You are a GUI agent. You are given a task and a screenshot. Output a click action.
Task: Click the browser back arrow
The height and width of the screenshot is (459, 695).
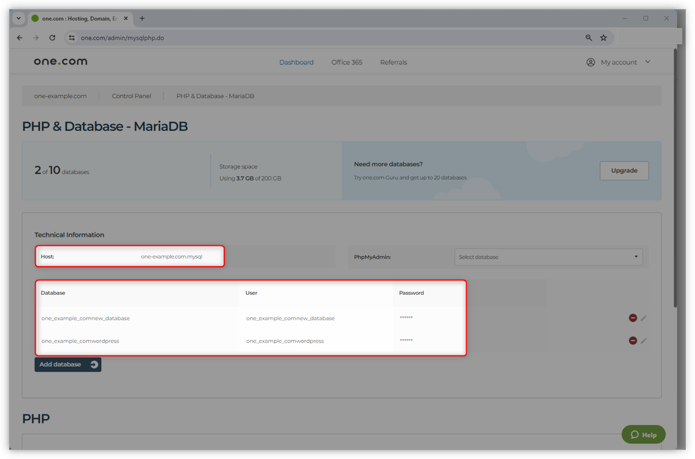(x=19, y=38)
